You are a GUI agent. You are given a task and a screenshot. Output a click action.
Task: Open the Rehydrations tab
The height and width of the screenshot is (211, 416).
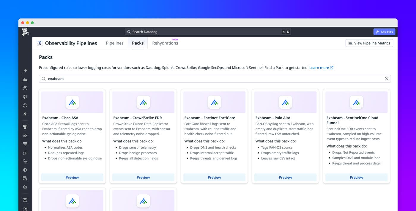pyautogui.click(x=165, y=43)
